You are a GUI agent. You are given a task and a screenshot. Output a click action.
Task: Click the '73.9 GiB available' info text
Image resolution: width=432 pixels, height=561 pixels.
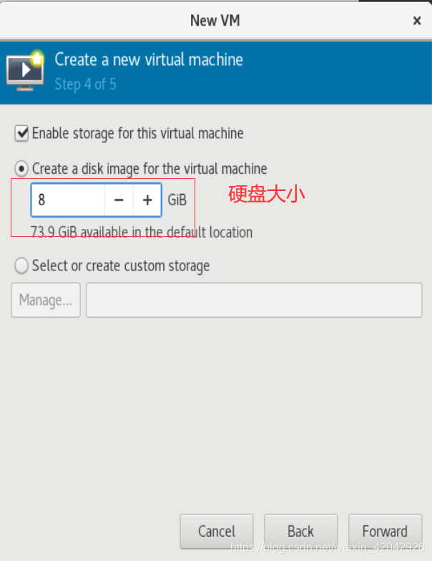coord(142,232)
